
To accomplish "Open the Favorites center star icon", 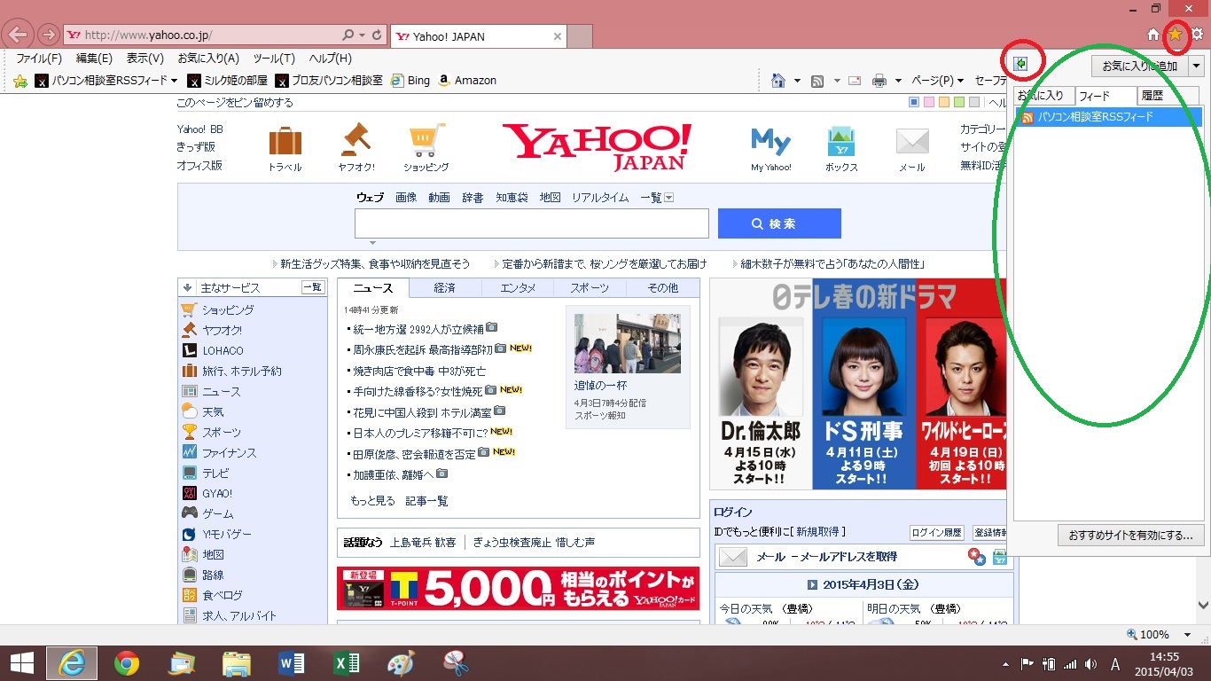I will (x=1176, y=35).
